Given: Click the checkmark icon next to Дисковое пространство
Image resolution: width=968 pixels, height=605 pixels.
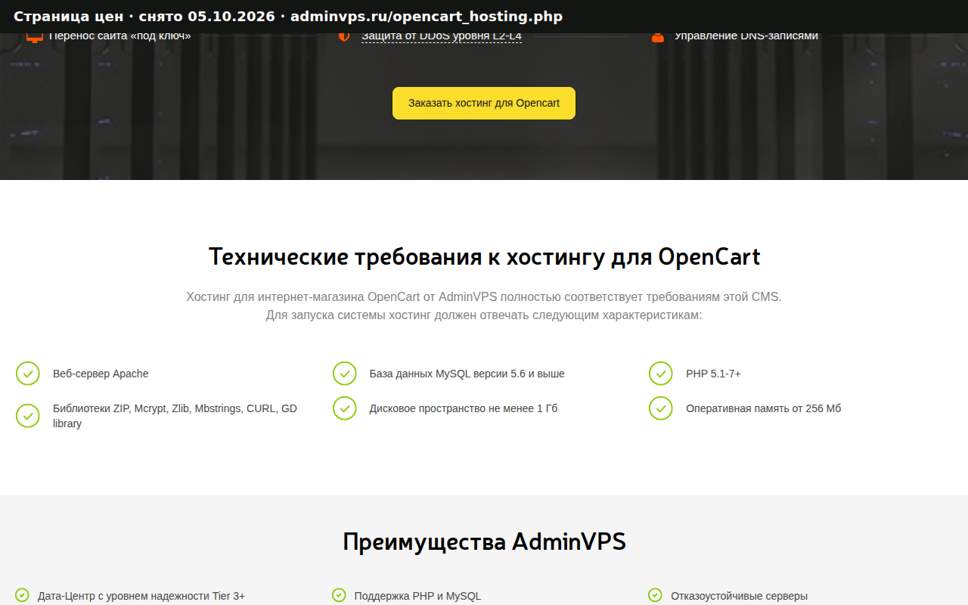Looking at the screenshot, I should tap(345, 408).
